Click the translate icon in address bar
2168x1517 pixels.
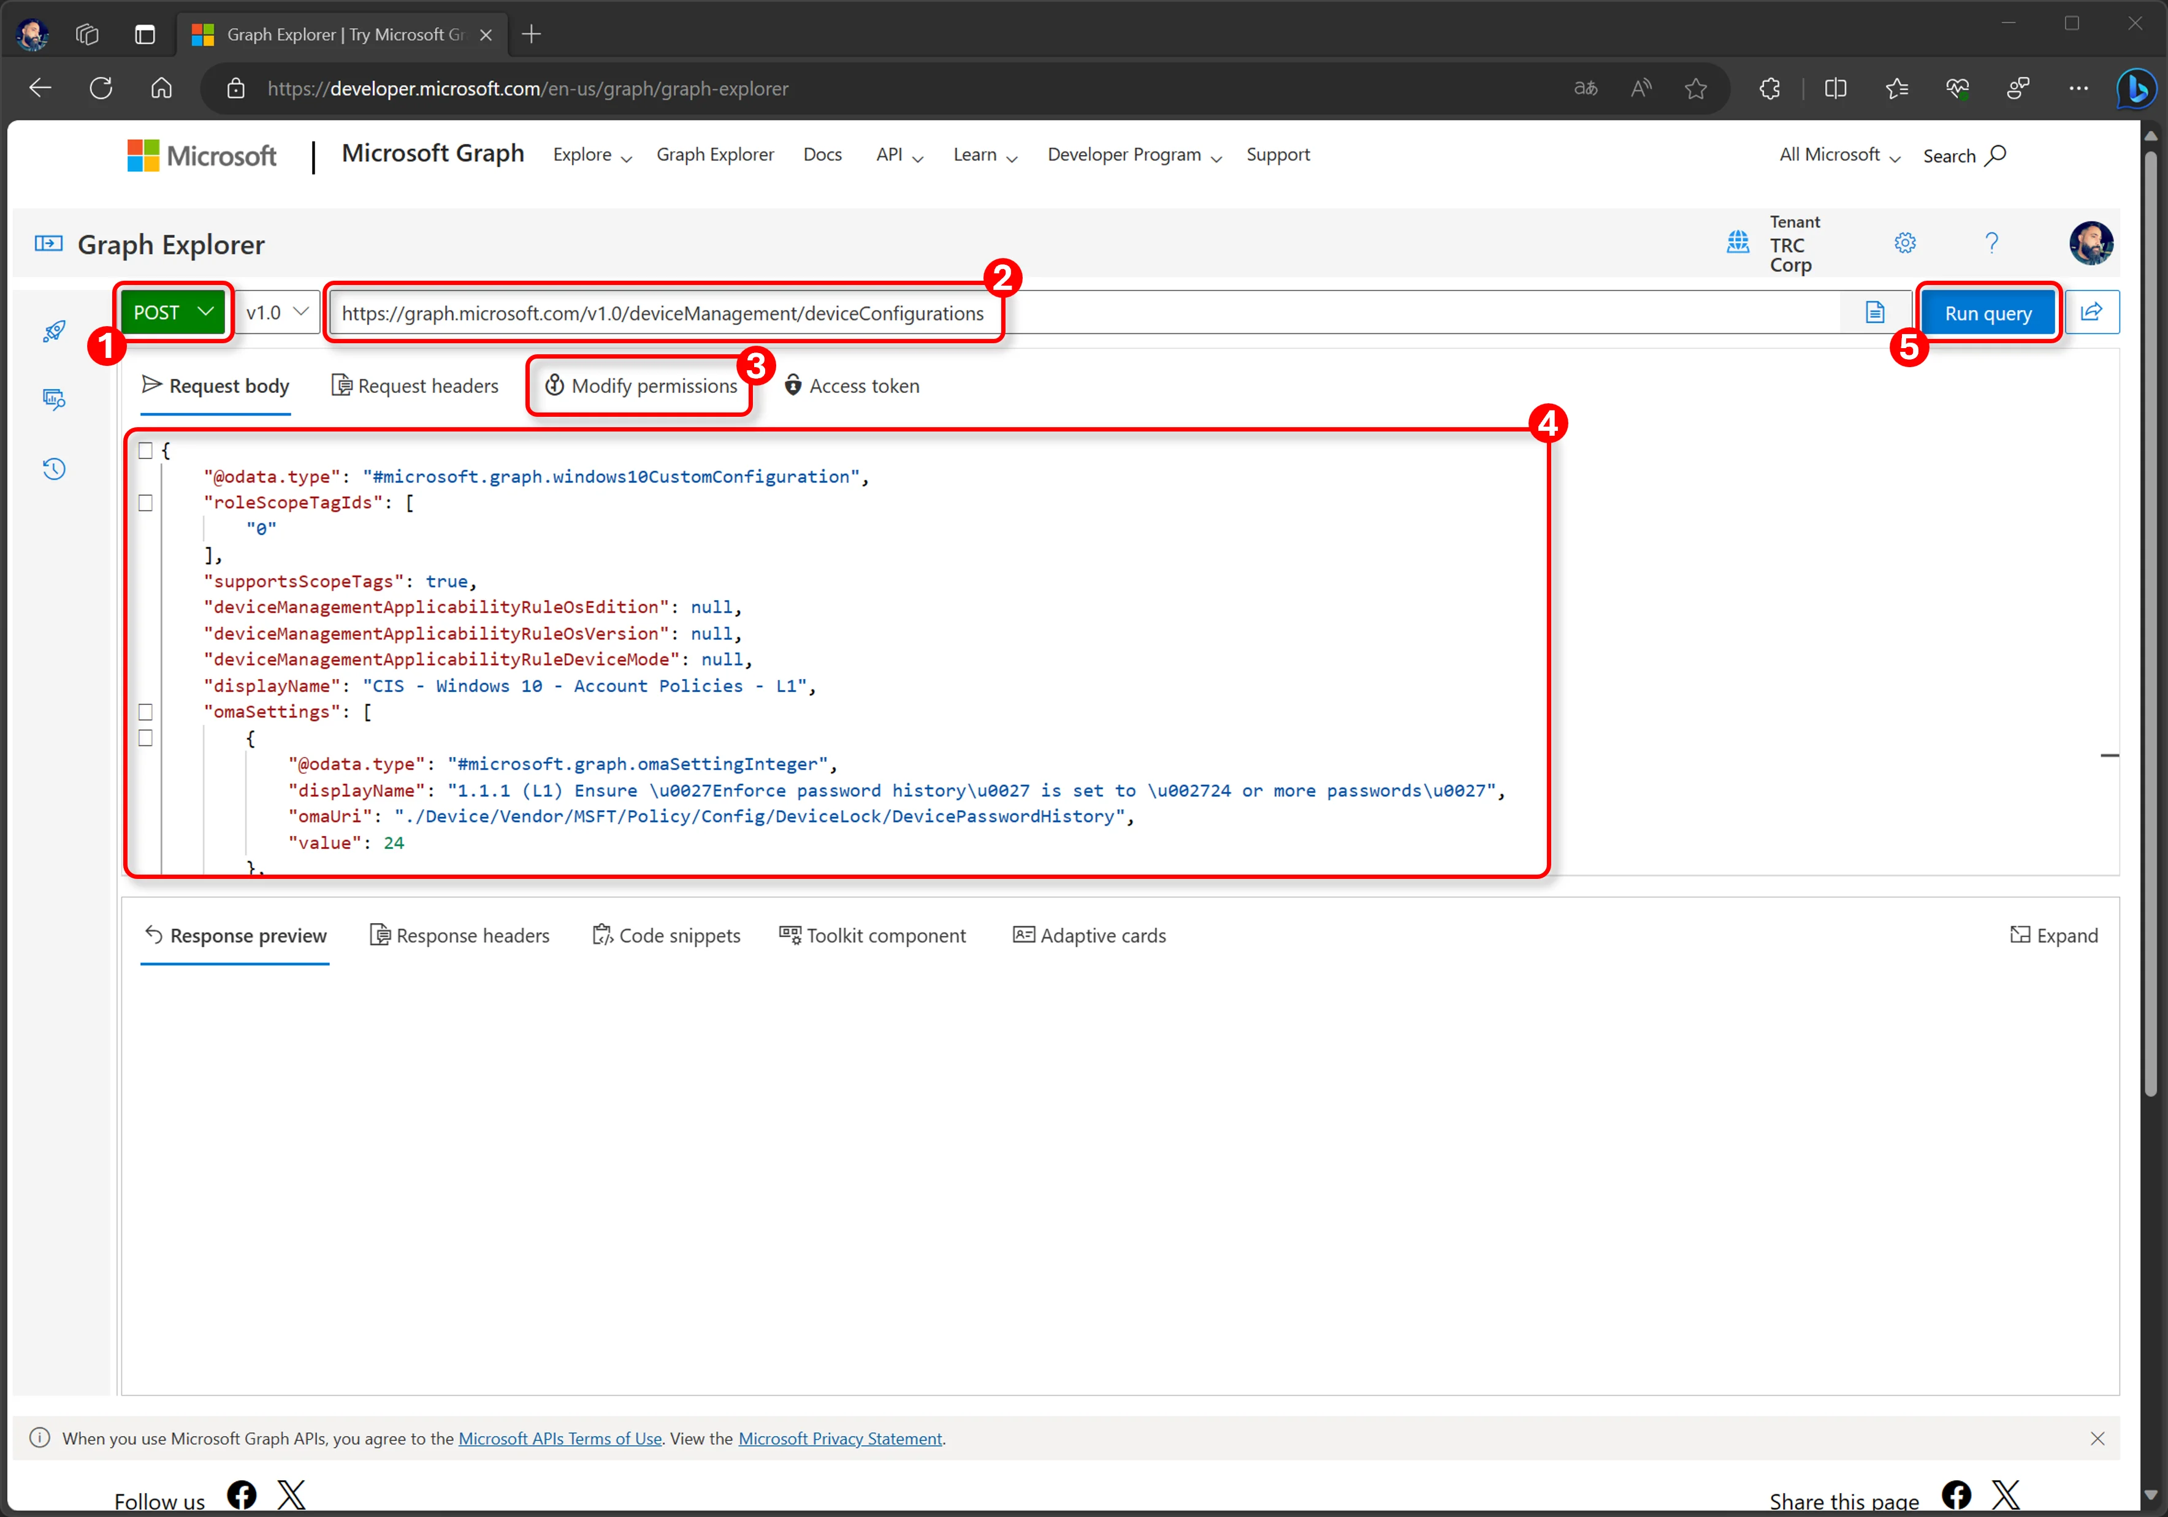tap(1586, 88)
